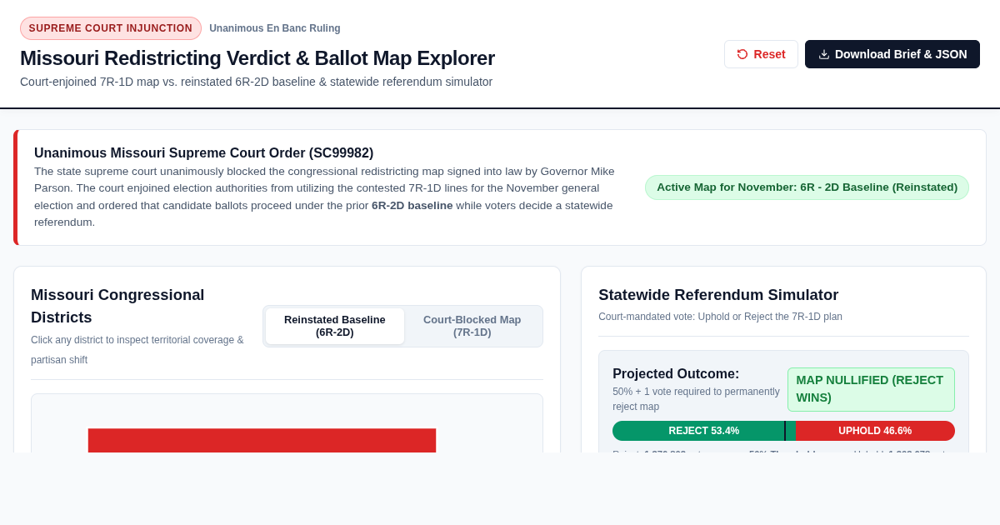Click the red UPHOLD 46.6% bar segment
Viewport: 1000px width, 525px height.
point(875,431)
